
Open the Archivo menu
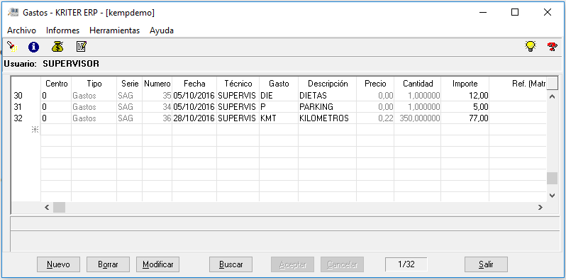22,30
